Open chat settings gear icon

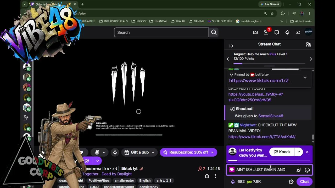click(x=291, y=182)
